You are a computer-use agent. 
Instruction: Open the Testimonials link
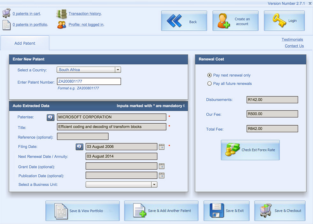click(x=292, y=40)
